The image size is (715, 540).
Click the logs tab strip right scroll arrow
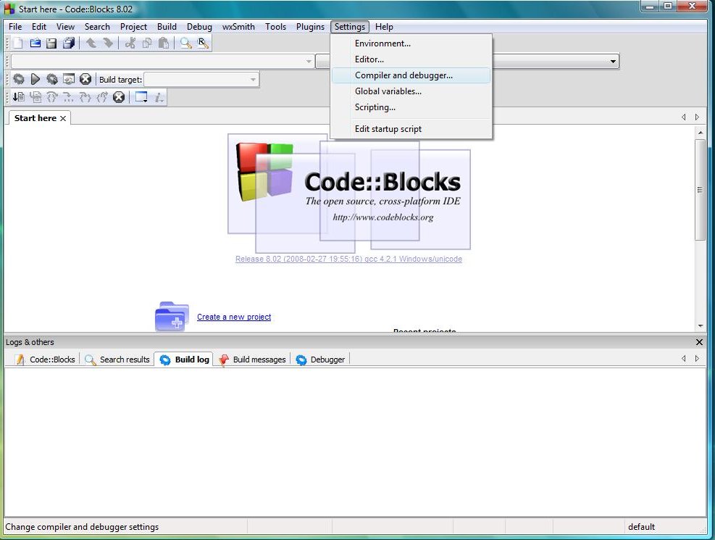point(697,359)
